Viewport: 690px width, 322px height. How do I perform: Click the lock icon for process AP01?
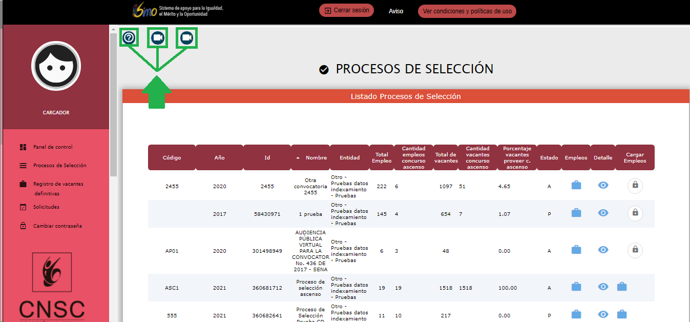pyautogui.click(x=635, y=250)
